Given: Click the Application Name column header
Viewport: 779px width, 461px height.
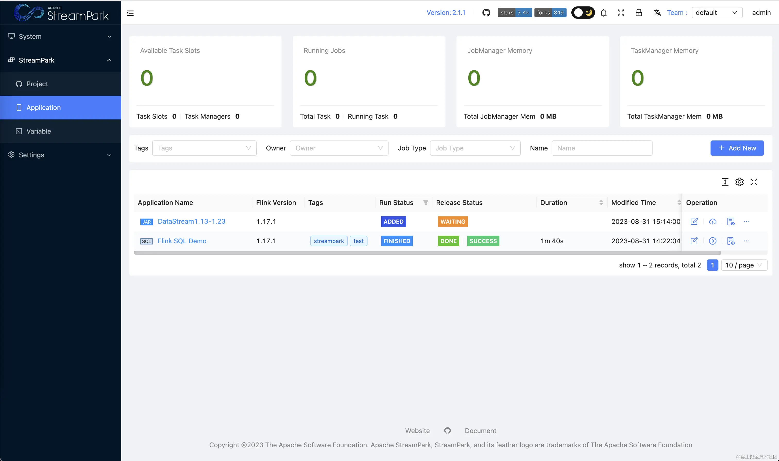Looking at the screenshot, I should pyautogui.click(x=165, y=203).
